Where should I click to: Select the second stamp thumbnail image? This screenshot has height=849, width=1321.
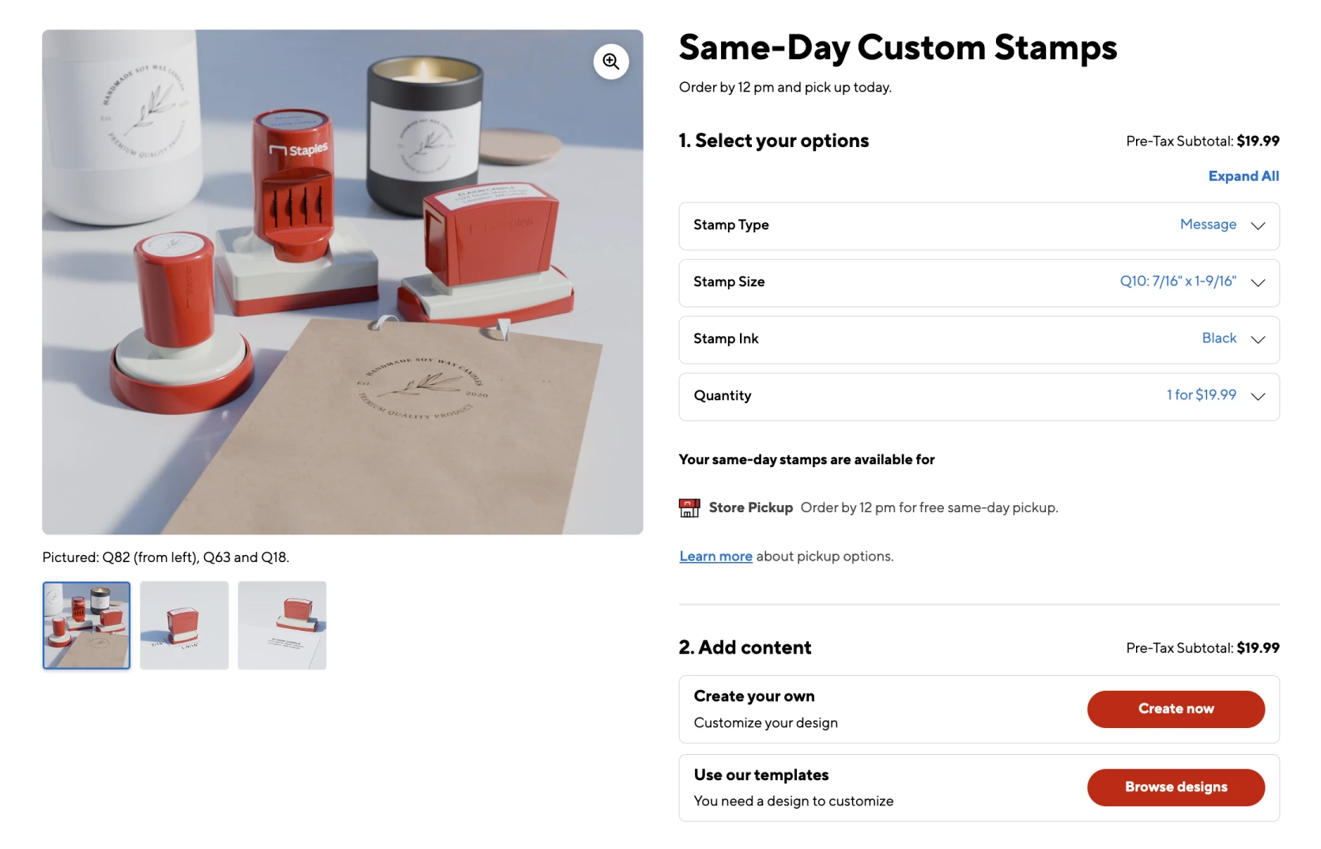(184, 625)
